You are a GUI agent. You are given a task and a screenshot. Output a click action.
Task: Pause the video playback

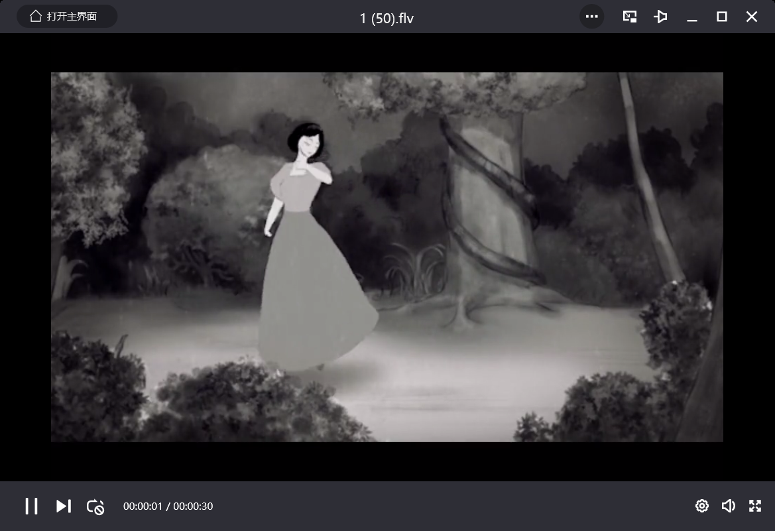point(32,506)
